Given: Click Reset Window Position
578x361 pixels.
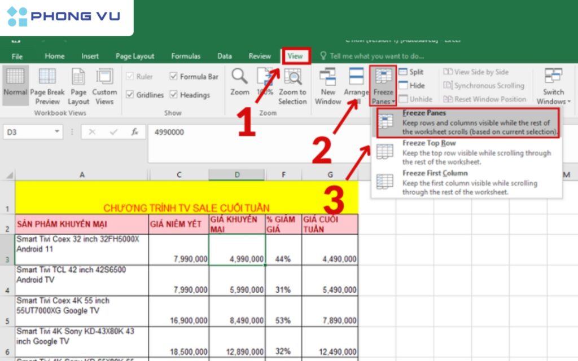Looking at the screenshot, I should click(485, 99).
